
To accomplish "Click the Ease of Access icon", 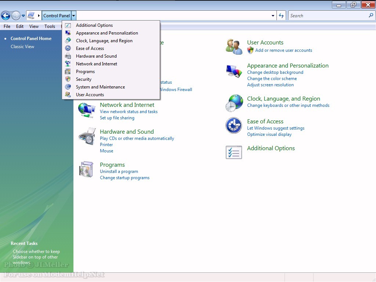I will pyautogui.click(x=234, y=126).
